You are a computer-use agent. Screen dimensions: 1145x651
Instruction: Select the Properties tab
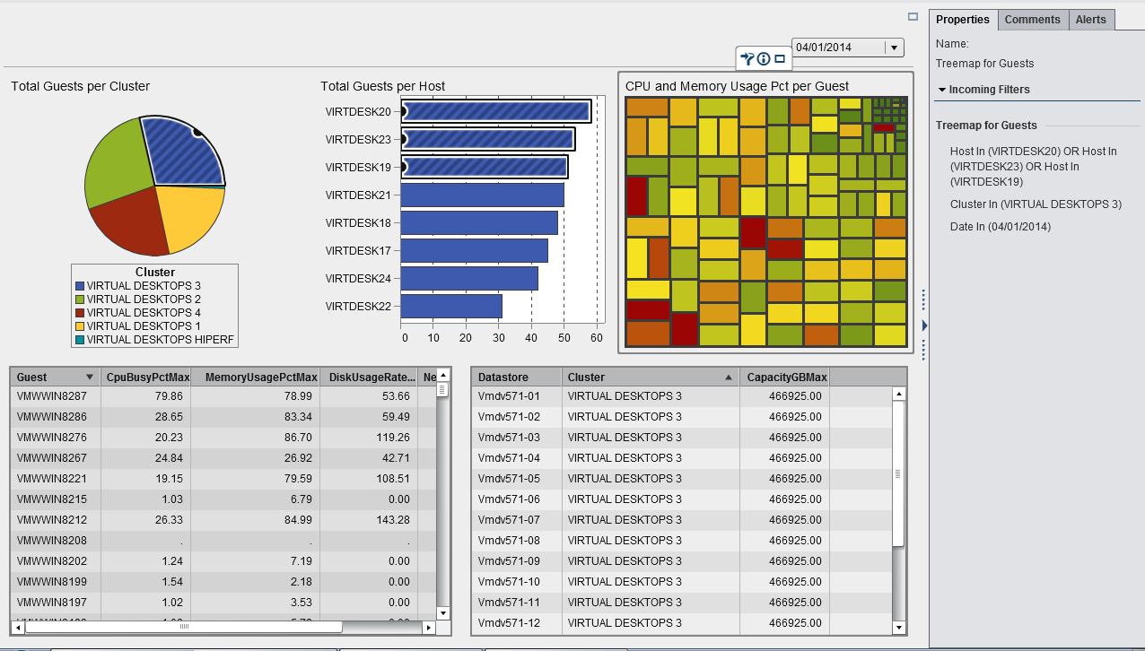point(962,20)
